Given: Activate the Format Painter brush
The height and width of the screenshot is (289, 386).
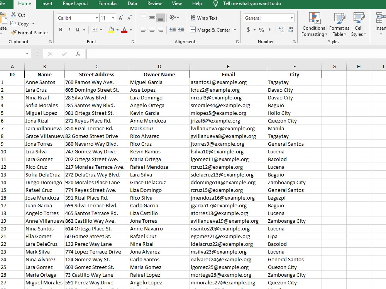Looking at the screenshot, I should (14, 32).
